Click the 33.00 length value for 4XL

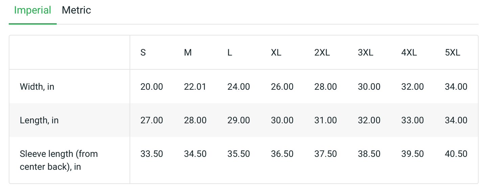pyautogui.click(x=412, y=120)
